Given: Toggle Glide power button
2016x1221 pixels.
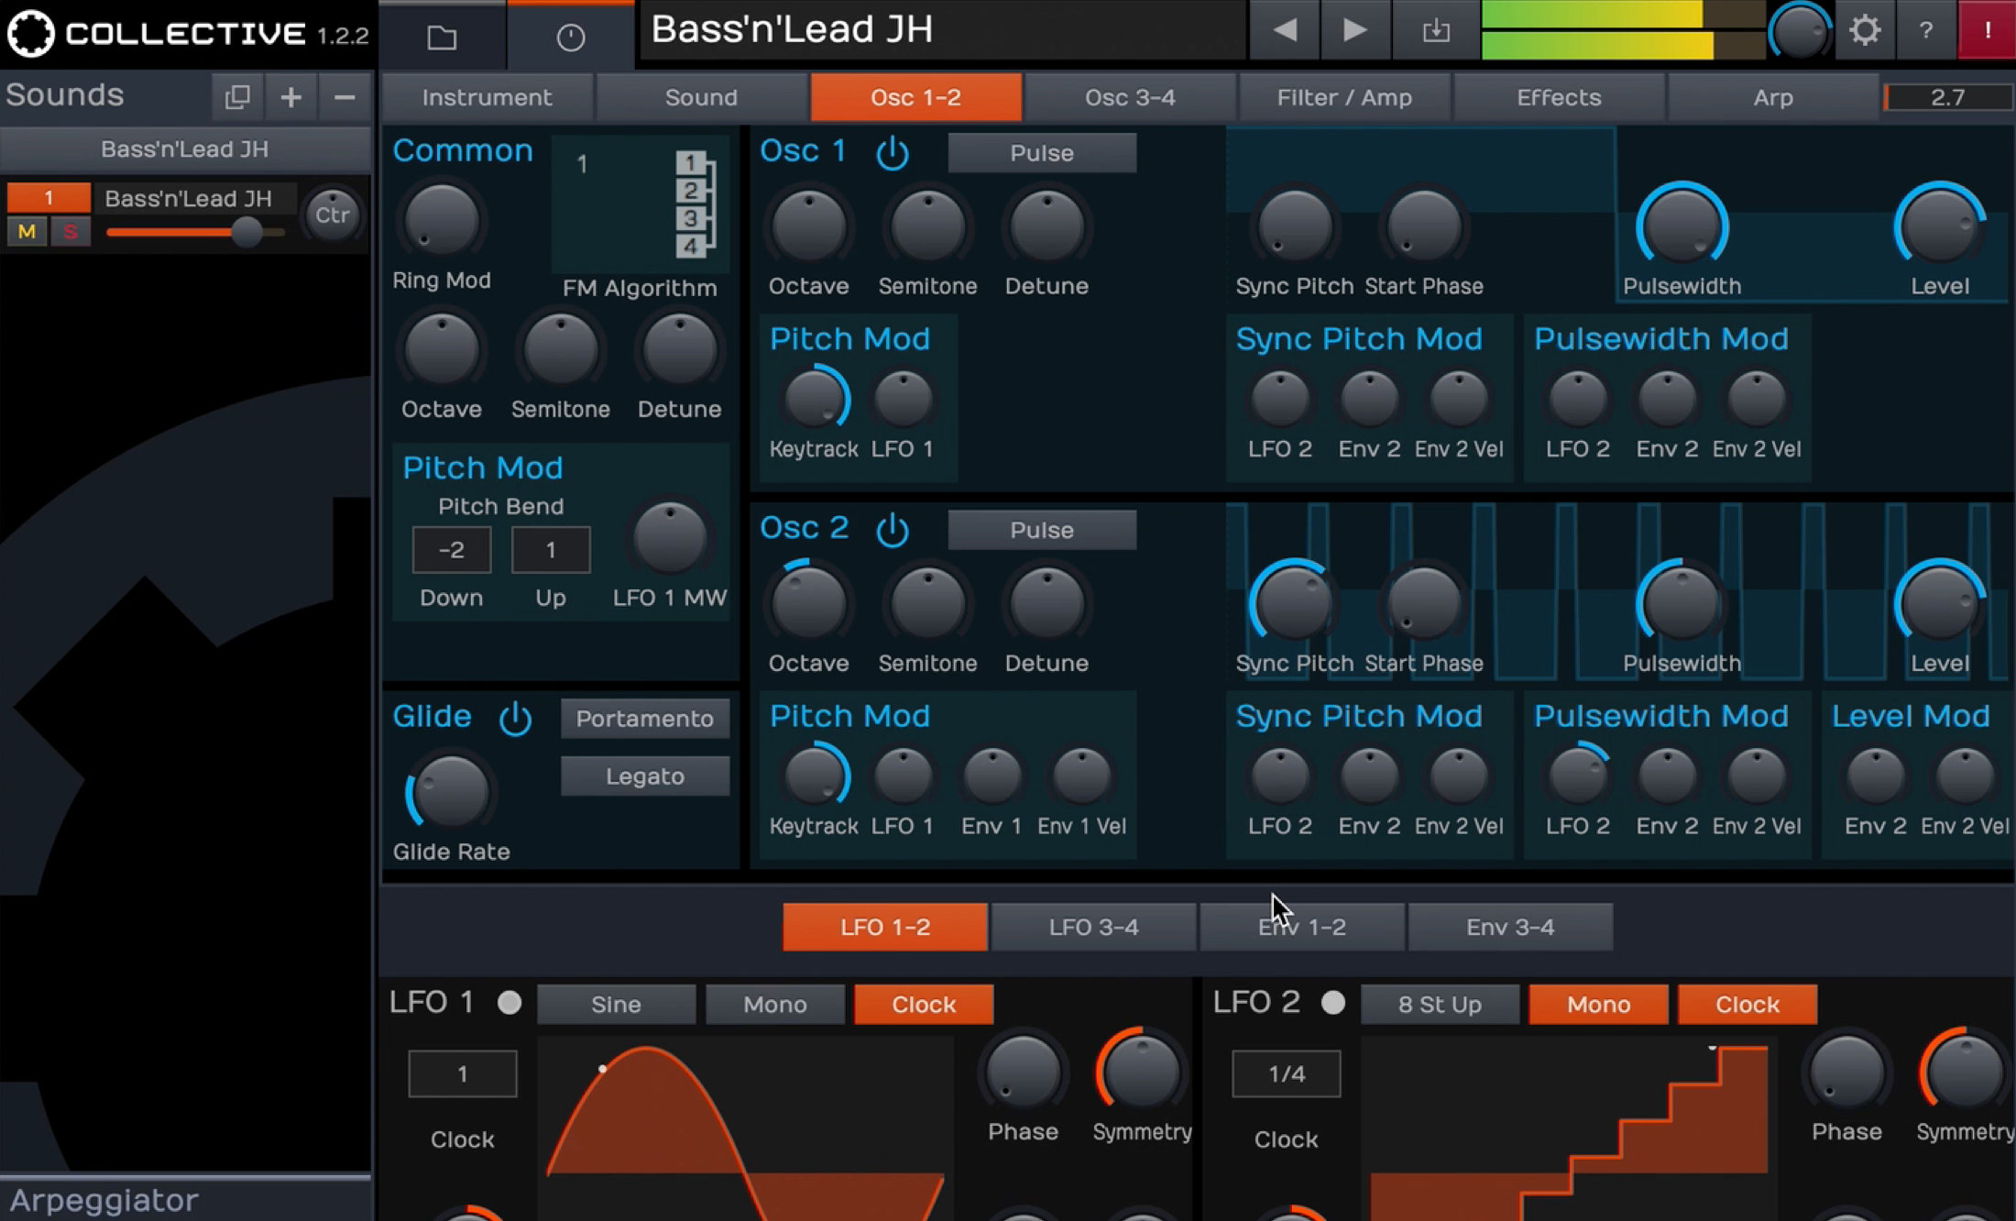Looking at the screenshot, I should [x=515, y=718].
